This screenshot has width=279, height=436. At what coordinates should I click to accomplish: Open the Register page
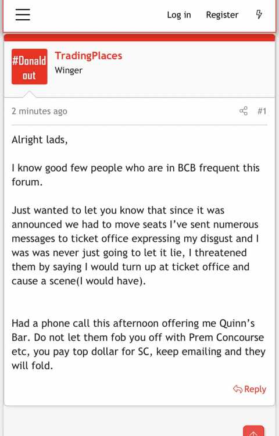[222, 15]
